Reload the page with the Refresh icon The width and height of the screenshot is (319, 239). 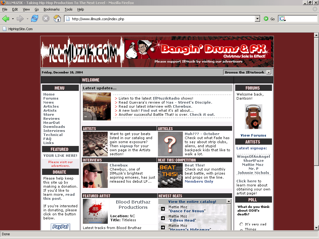[35, 19]
